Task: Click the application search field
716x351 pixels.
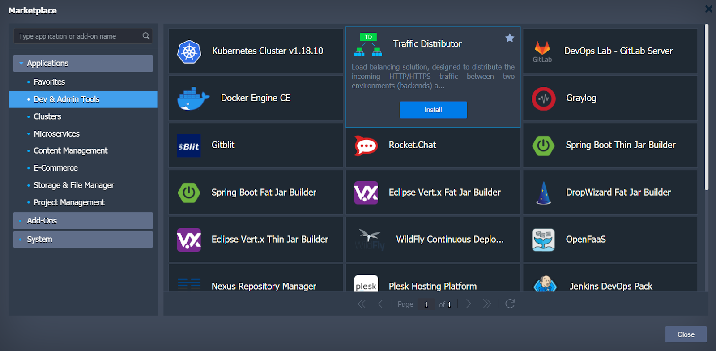Action: tap(83, 36)
